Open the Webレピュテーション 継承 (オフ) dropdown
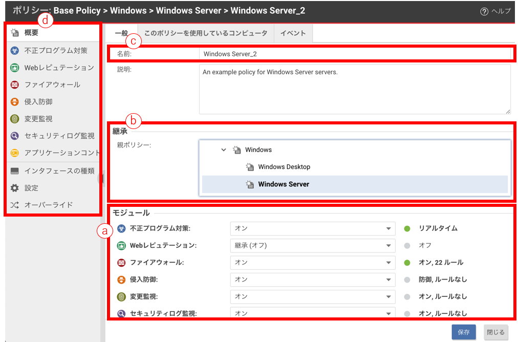518x342 pixels. point(312,245)
